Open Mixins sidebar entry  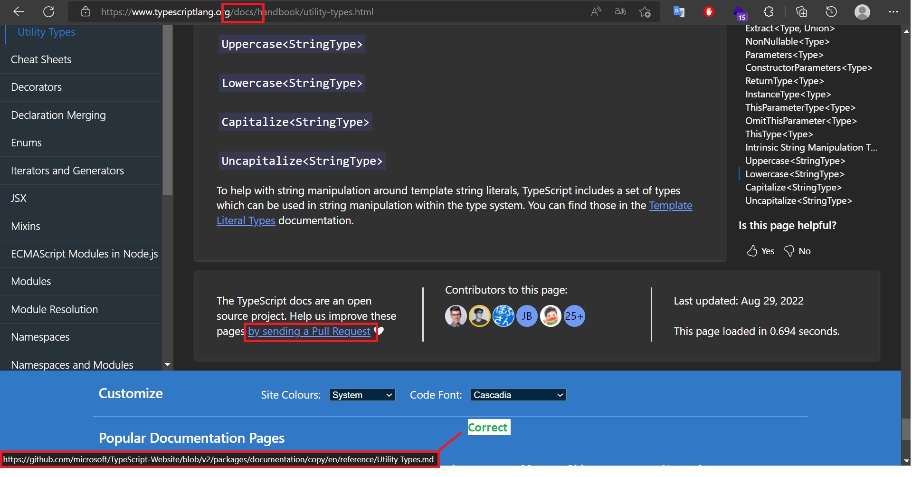coord(81,226)
